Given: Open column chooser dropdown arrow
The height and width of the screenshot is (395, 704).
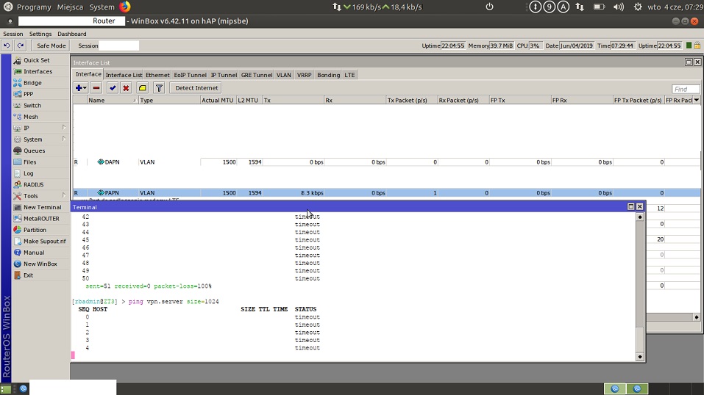Looking at the screenshot, I should pyautogui.click(x=697, y=100).
